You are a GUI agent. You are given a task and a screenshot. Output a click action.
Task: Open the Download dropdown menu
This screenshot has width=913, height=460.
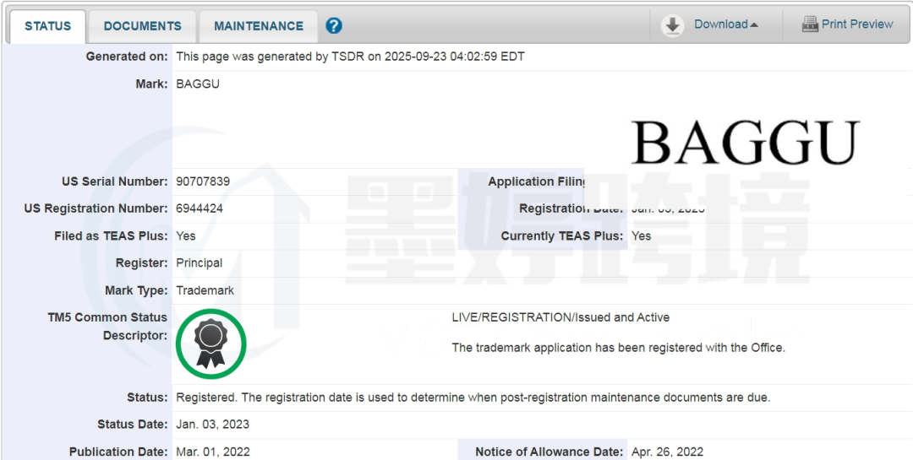pos(725,24)
